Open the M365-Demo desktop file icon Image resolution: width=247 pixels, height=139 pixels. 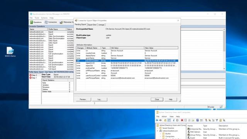coord(10,52)
